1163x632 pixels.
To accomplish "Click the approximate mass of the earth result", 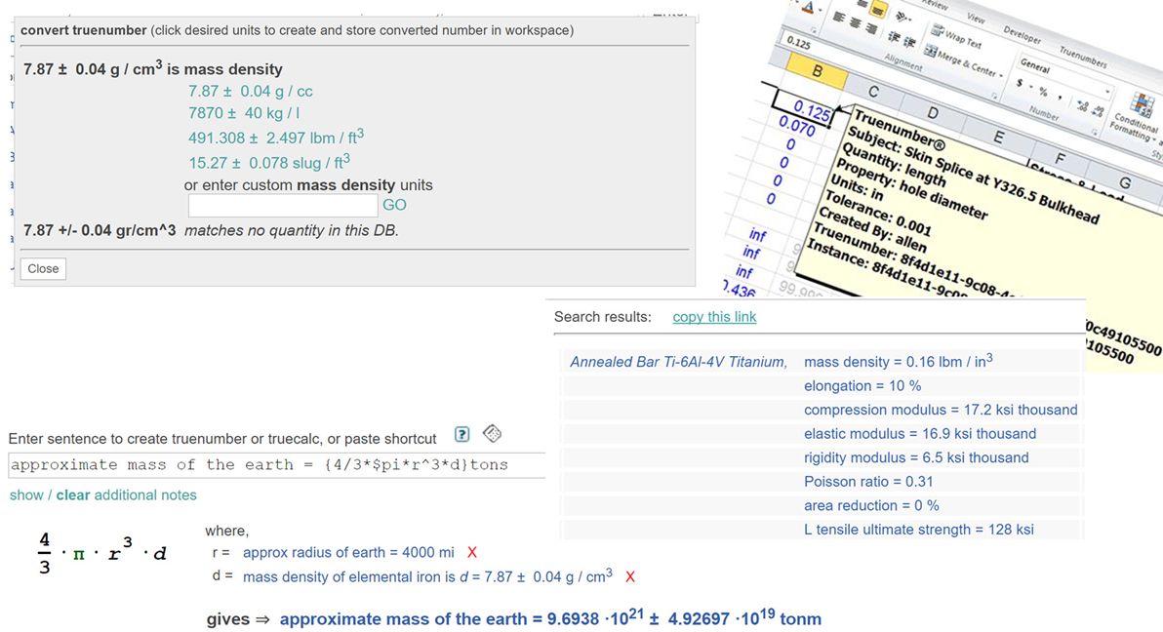I will pyautogui.click(x=550, y=618).
